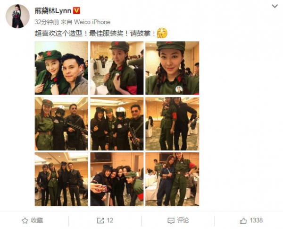
Task: Open the bottom-right photo of two women posing
Action: pos(172,179)
